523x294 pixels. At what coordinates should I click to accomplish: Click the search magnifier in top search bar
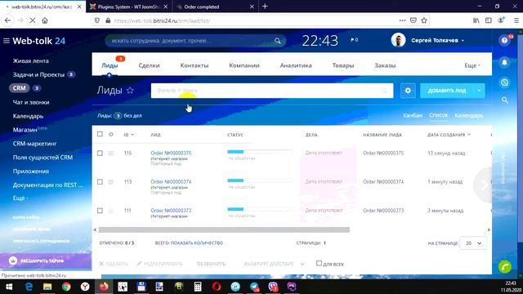pos(278,41)
